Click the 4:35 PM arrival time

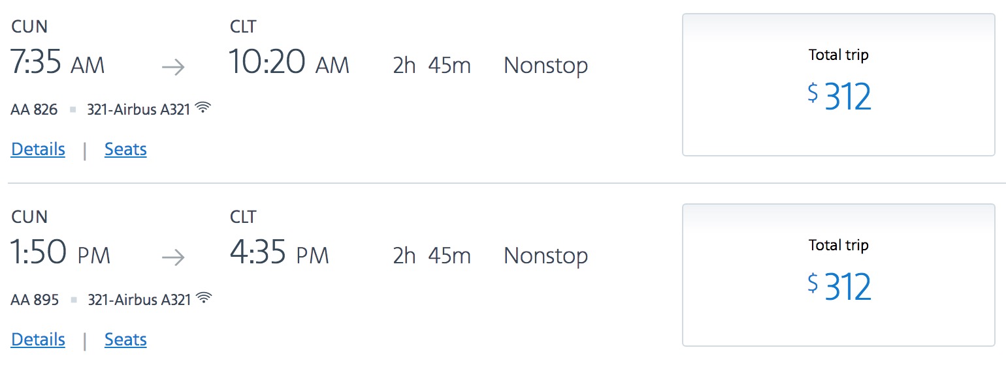(279, 254)
